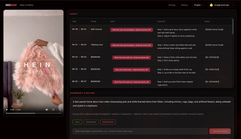The width and height of the screenshot is (241, 139).
Task: Seek on the video progress bar
Action: (x=33, y=113)
